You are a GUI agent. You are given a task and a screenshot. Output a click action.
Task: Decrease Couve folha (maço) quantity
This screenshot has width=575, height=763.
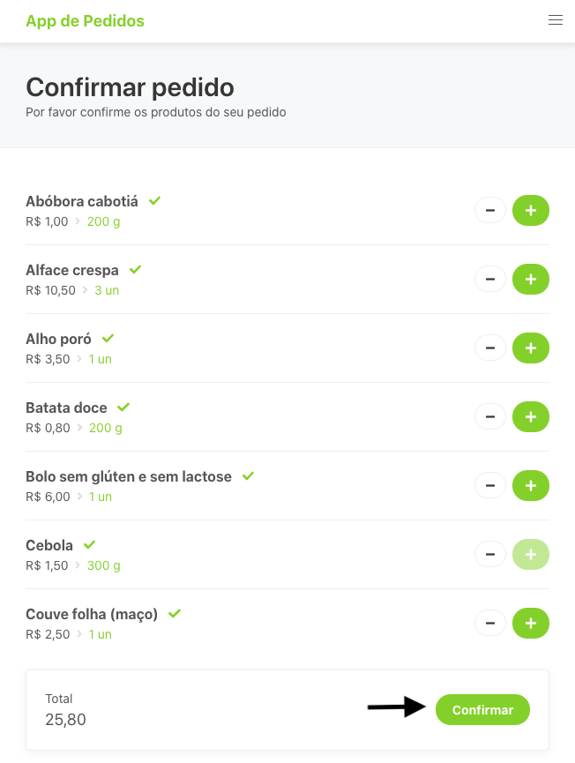tap(490, 624)
